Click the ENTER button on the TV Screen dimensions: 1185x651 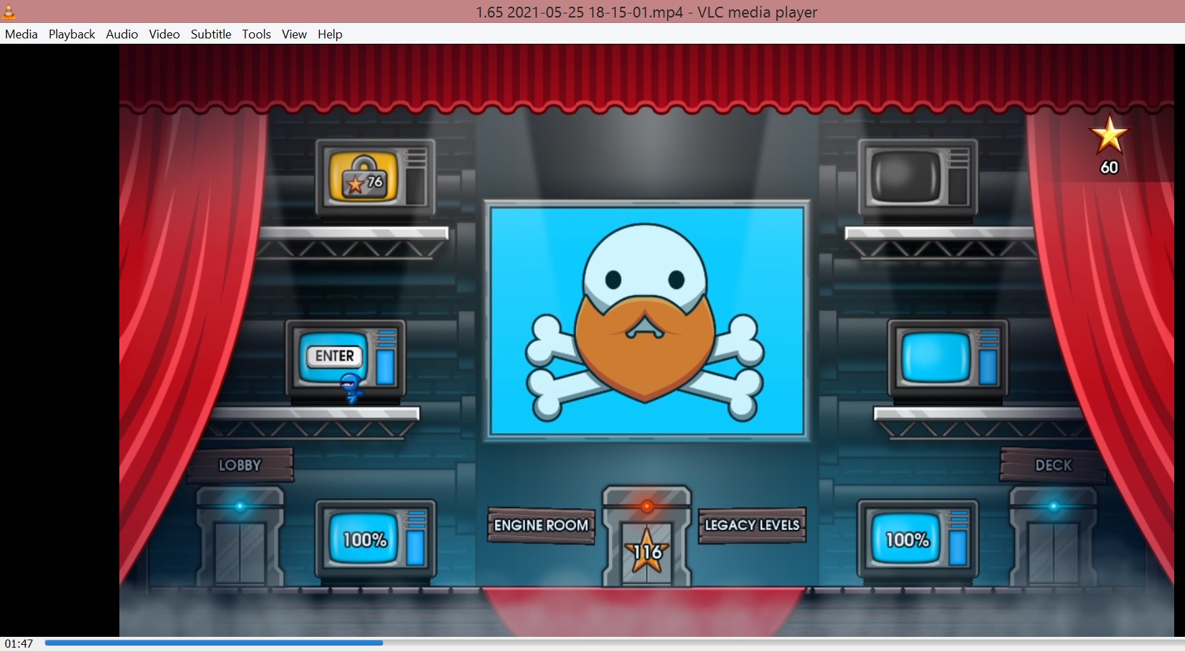pyautogui.click(x=335, y=356)
